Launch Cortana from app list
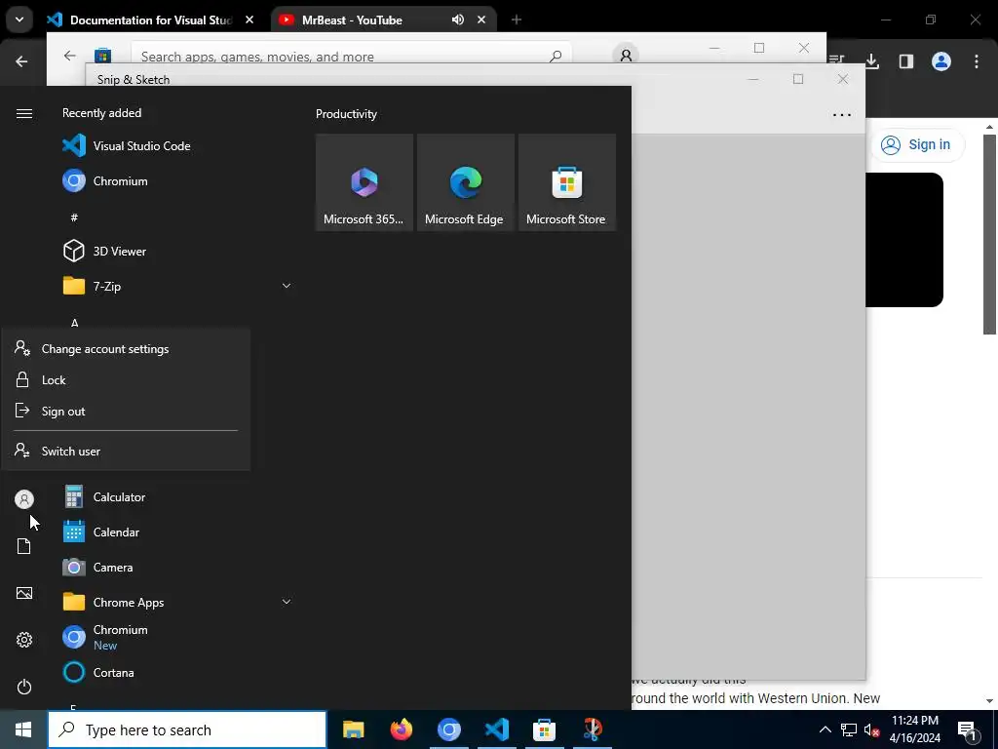The height and width of the screenshot is (749, 998). coord(177,672)
